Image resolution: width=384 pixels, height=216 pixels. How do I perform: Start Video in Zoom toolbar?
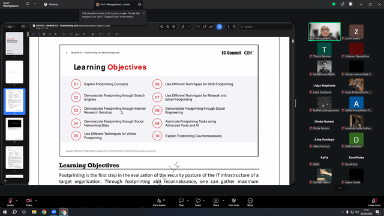pos(29,202)
